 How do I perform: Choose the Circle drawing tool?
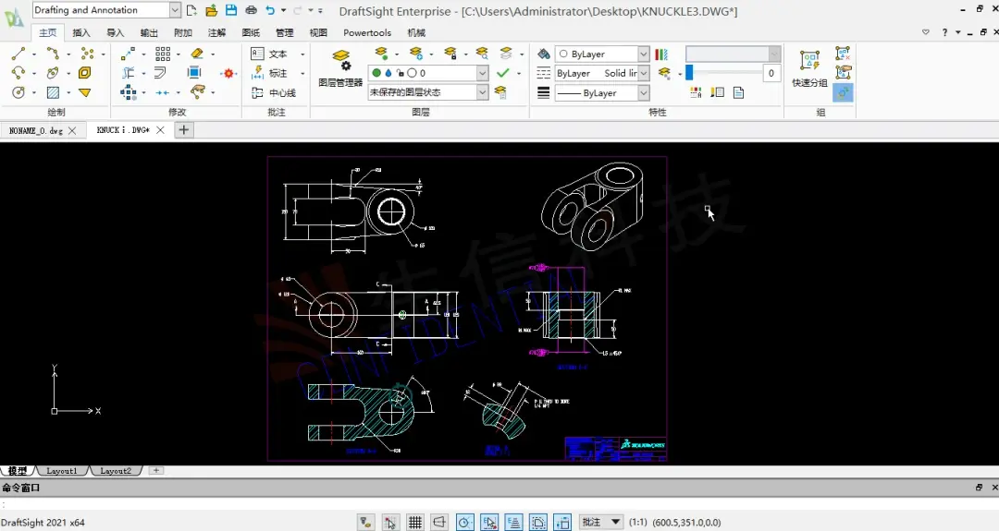[18, 93]
